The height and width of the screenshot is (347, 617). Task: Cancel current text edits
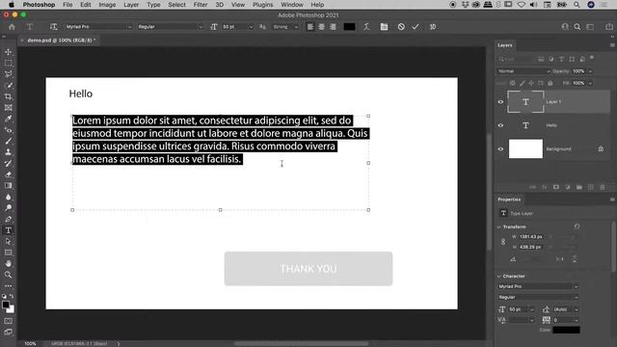tap(401, 27)
